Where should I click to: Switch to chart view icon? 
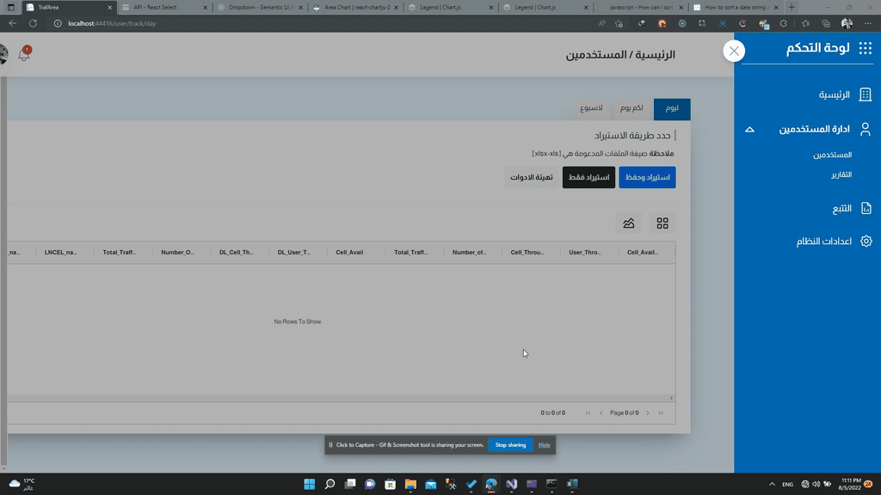click(x=629, y=223)
